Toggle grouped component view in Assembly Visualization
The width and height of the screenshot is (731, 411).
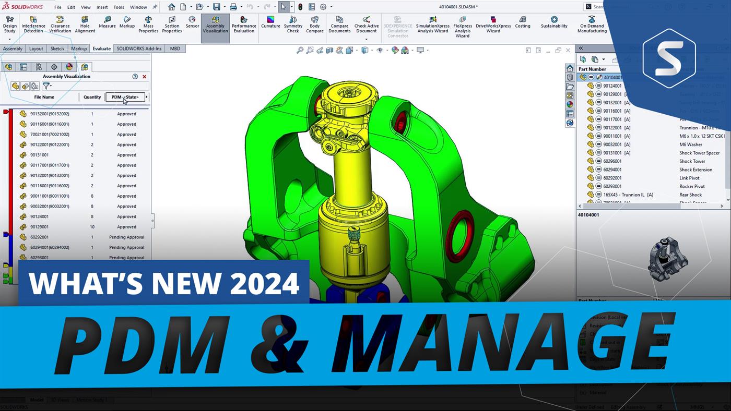click(35, 86)
